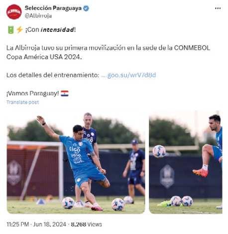Image resolution: width=228 pixels, height=234 pixels.
Task: Click the ball in the right photo
Action: [159, 151]
